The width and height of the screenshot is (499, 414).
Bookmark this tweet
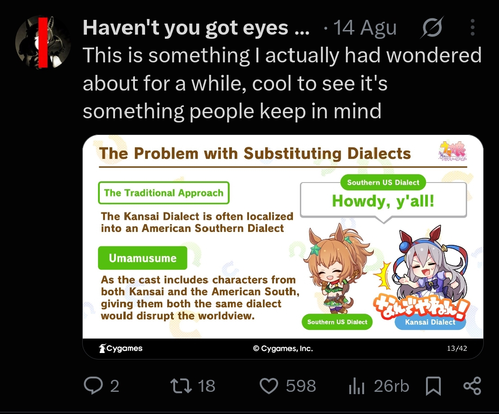(x=433, y=386)
